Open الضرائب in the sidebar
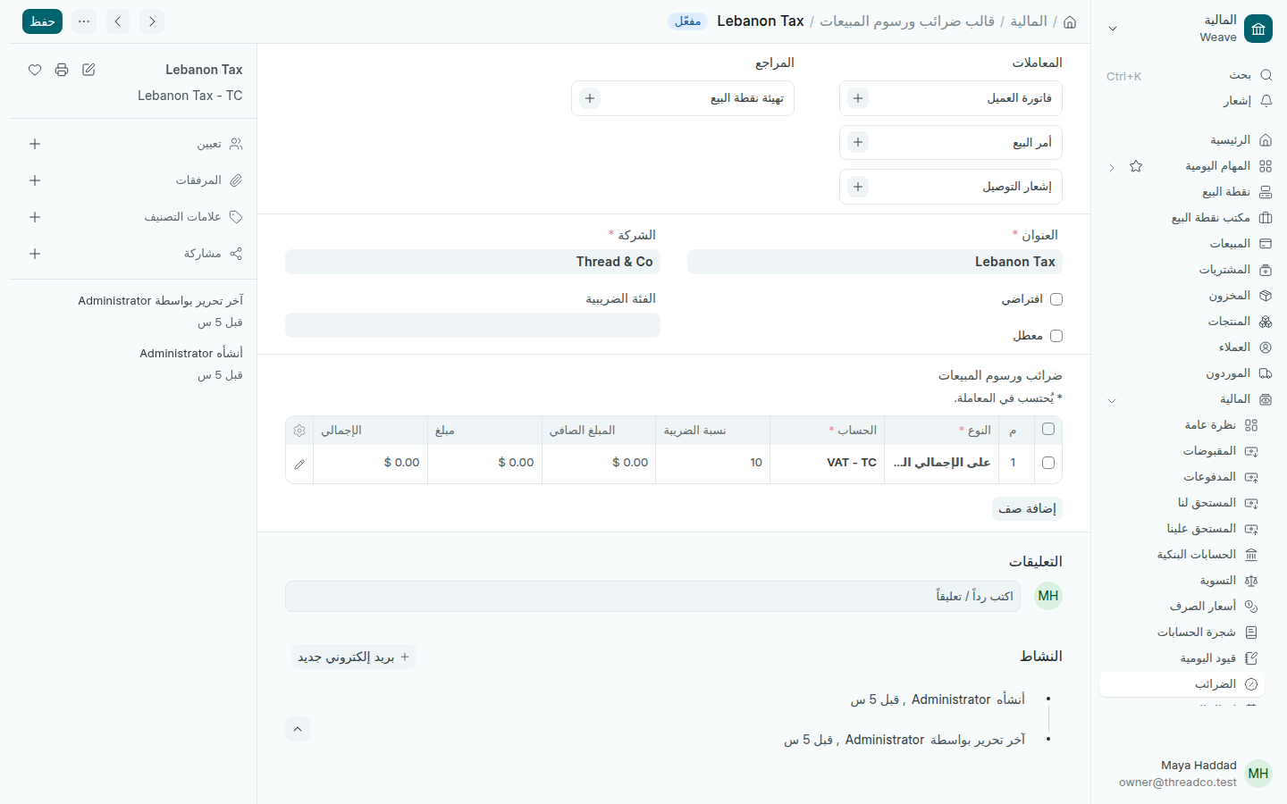The height and width of the screenshot is (804, 1287). pyautogui.click(x=1182, y=684)
